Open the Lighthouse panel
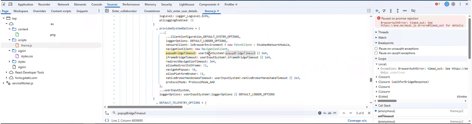The width and height of the screenshot is (472, 124). (x=187, y=4)
